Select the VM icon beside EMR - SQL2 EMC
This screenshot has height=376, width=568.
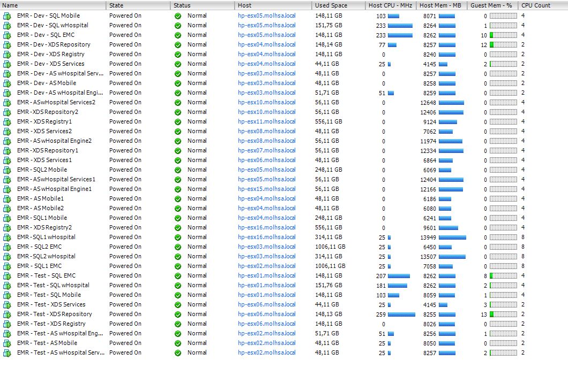pyautogui.click(x=7, y=247)
